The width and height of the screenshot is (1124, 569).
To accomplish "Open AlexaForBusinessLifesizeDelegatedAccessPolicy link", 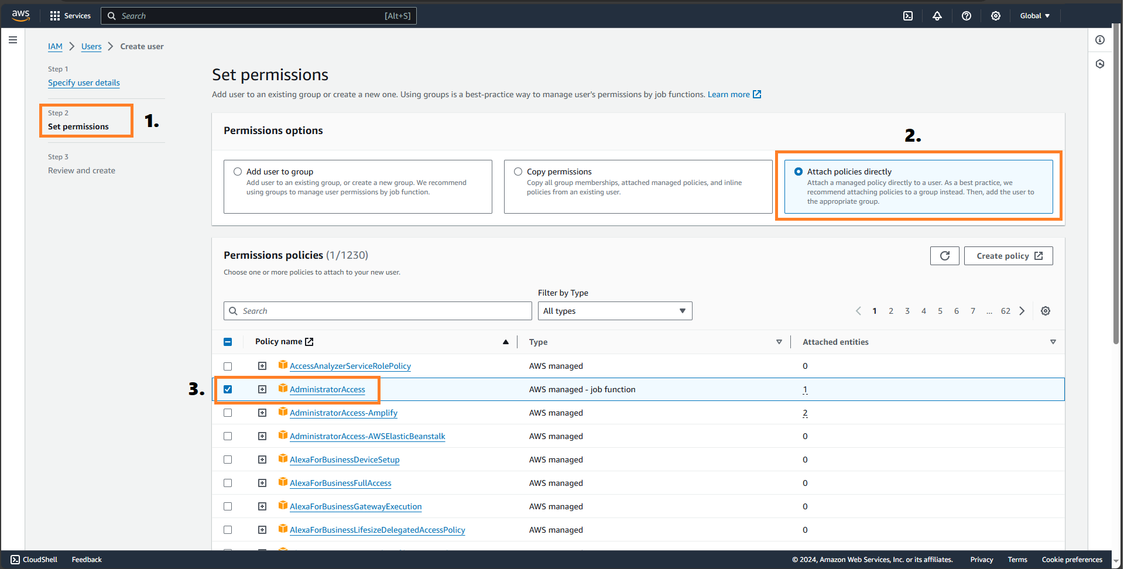I will coord(378,530).
